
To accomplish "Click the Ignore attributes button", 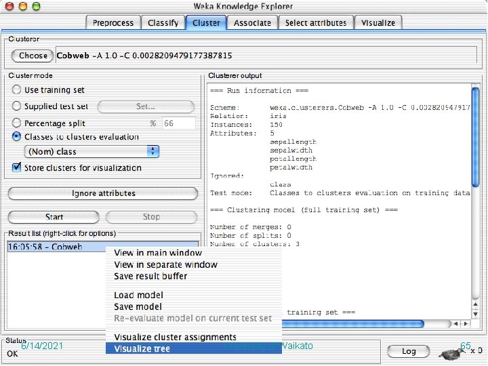I will [103, 193].
